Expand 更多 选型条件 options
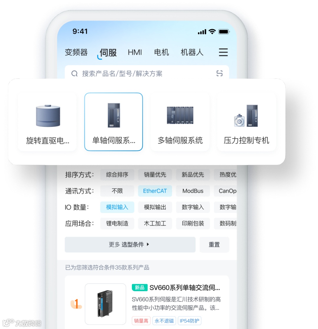This screenshot has width=318, height=329. coord(130,244)
